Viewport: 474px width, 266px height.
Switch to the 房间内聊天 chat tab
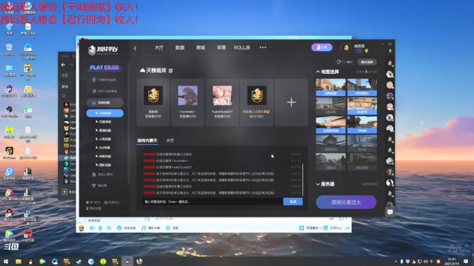click(x=147, y=140)
